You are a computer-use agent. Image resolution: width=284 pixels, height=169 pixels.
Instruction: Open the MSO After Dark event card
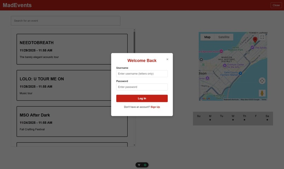click(x=72, y=121)
